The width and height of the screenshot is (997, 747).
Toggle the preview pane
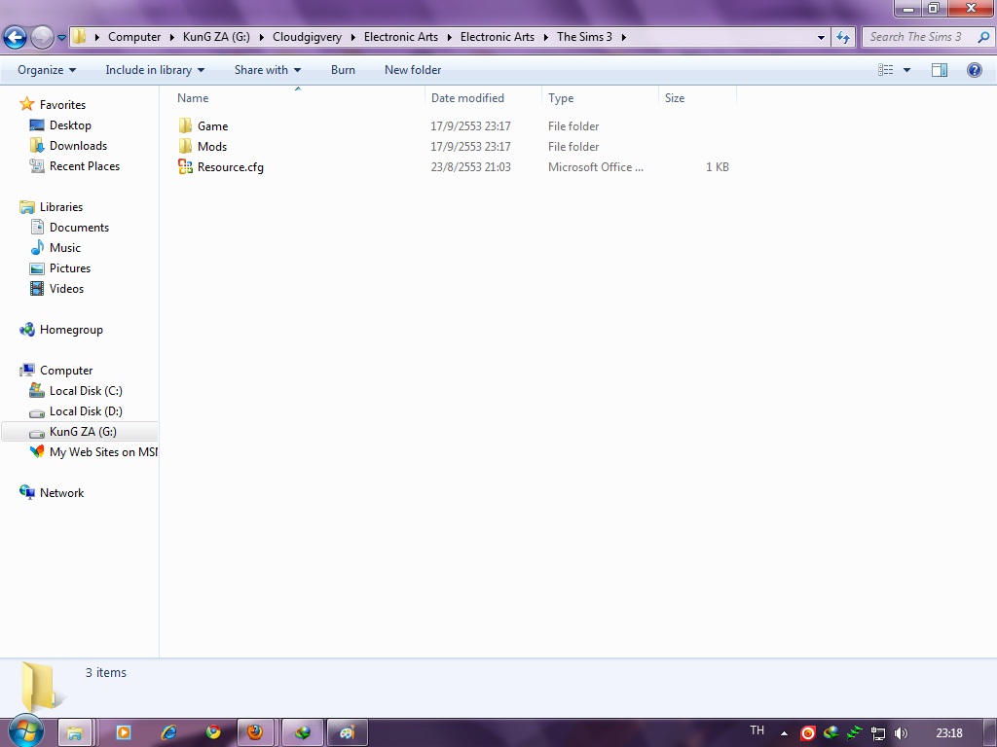coord(940,70)
